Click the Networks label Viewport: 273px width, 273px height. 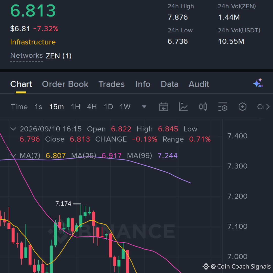click(27, 56)
